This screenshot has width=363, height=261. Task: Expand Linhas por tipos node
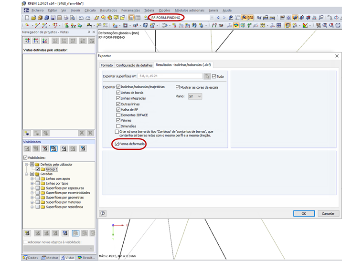tap(32, 183)
